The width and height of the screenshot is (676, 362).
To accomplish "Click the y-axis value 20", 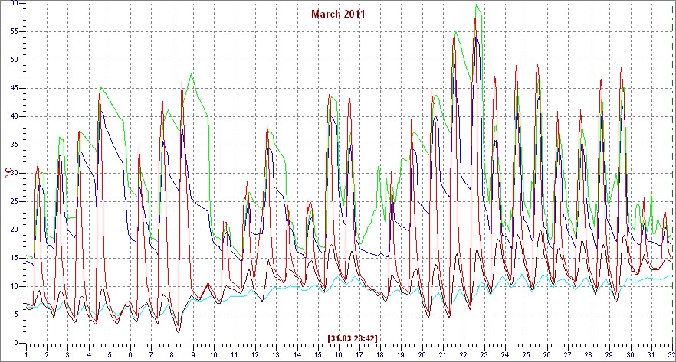I will point(14,230).
